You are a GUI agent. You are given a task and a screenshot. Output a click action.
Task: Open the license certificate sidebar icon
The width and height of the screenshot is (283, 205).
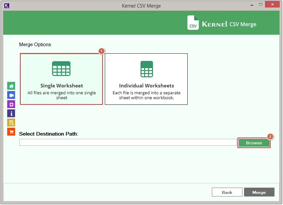[x=11, y=123]
